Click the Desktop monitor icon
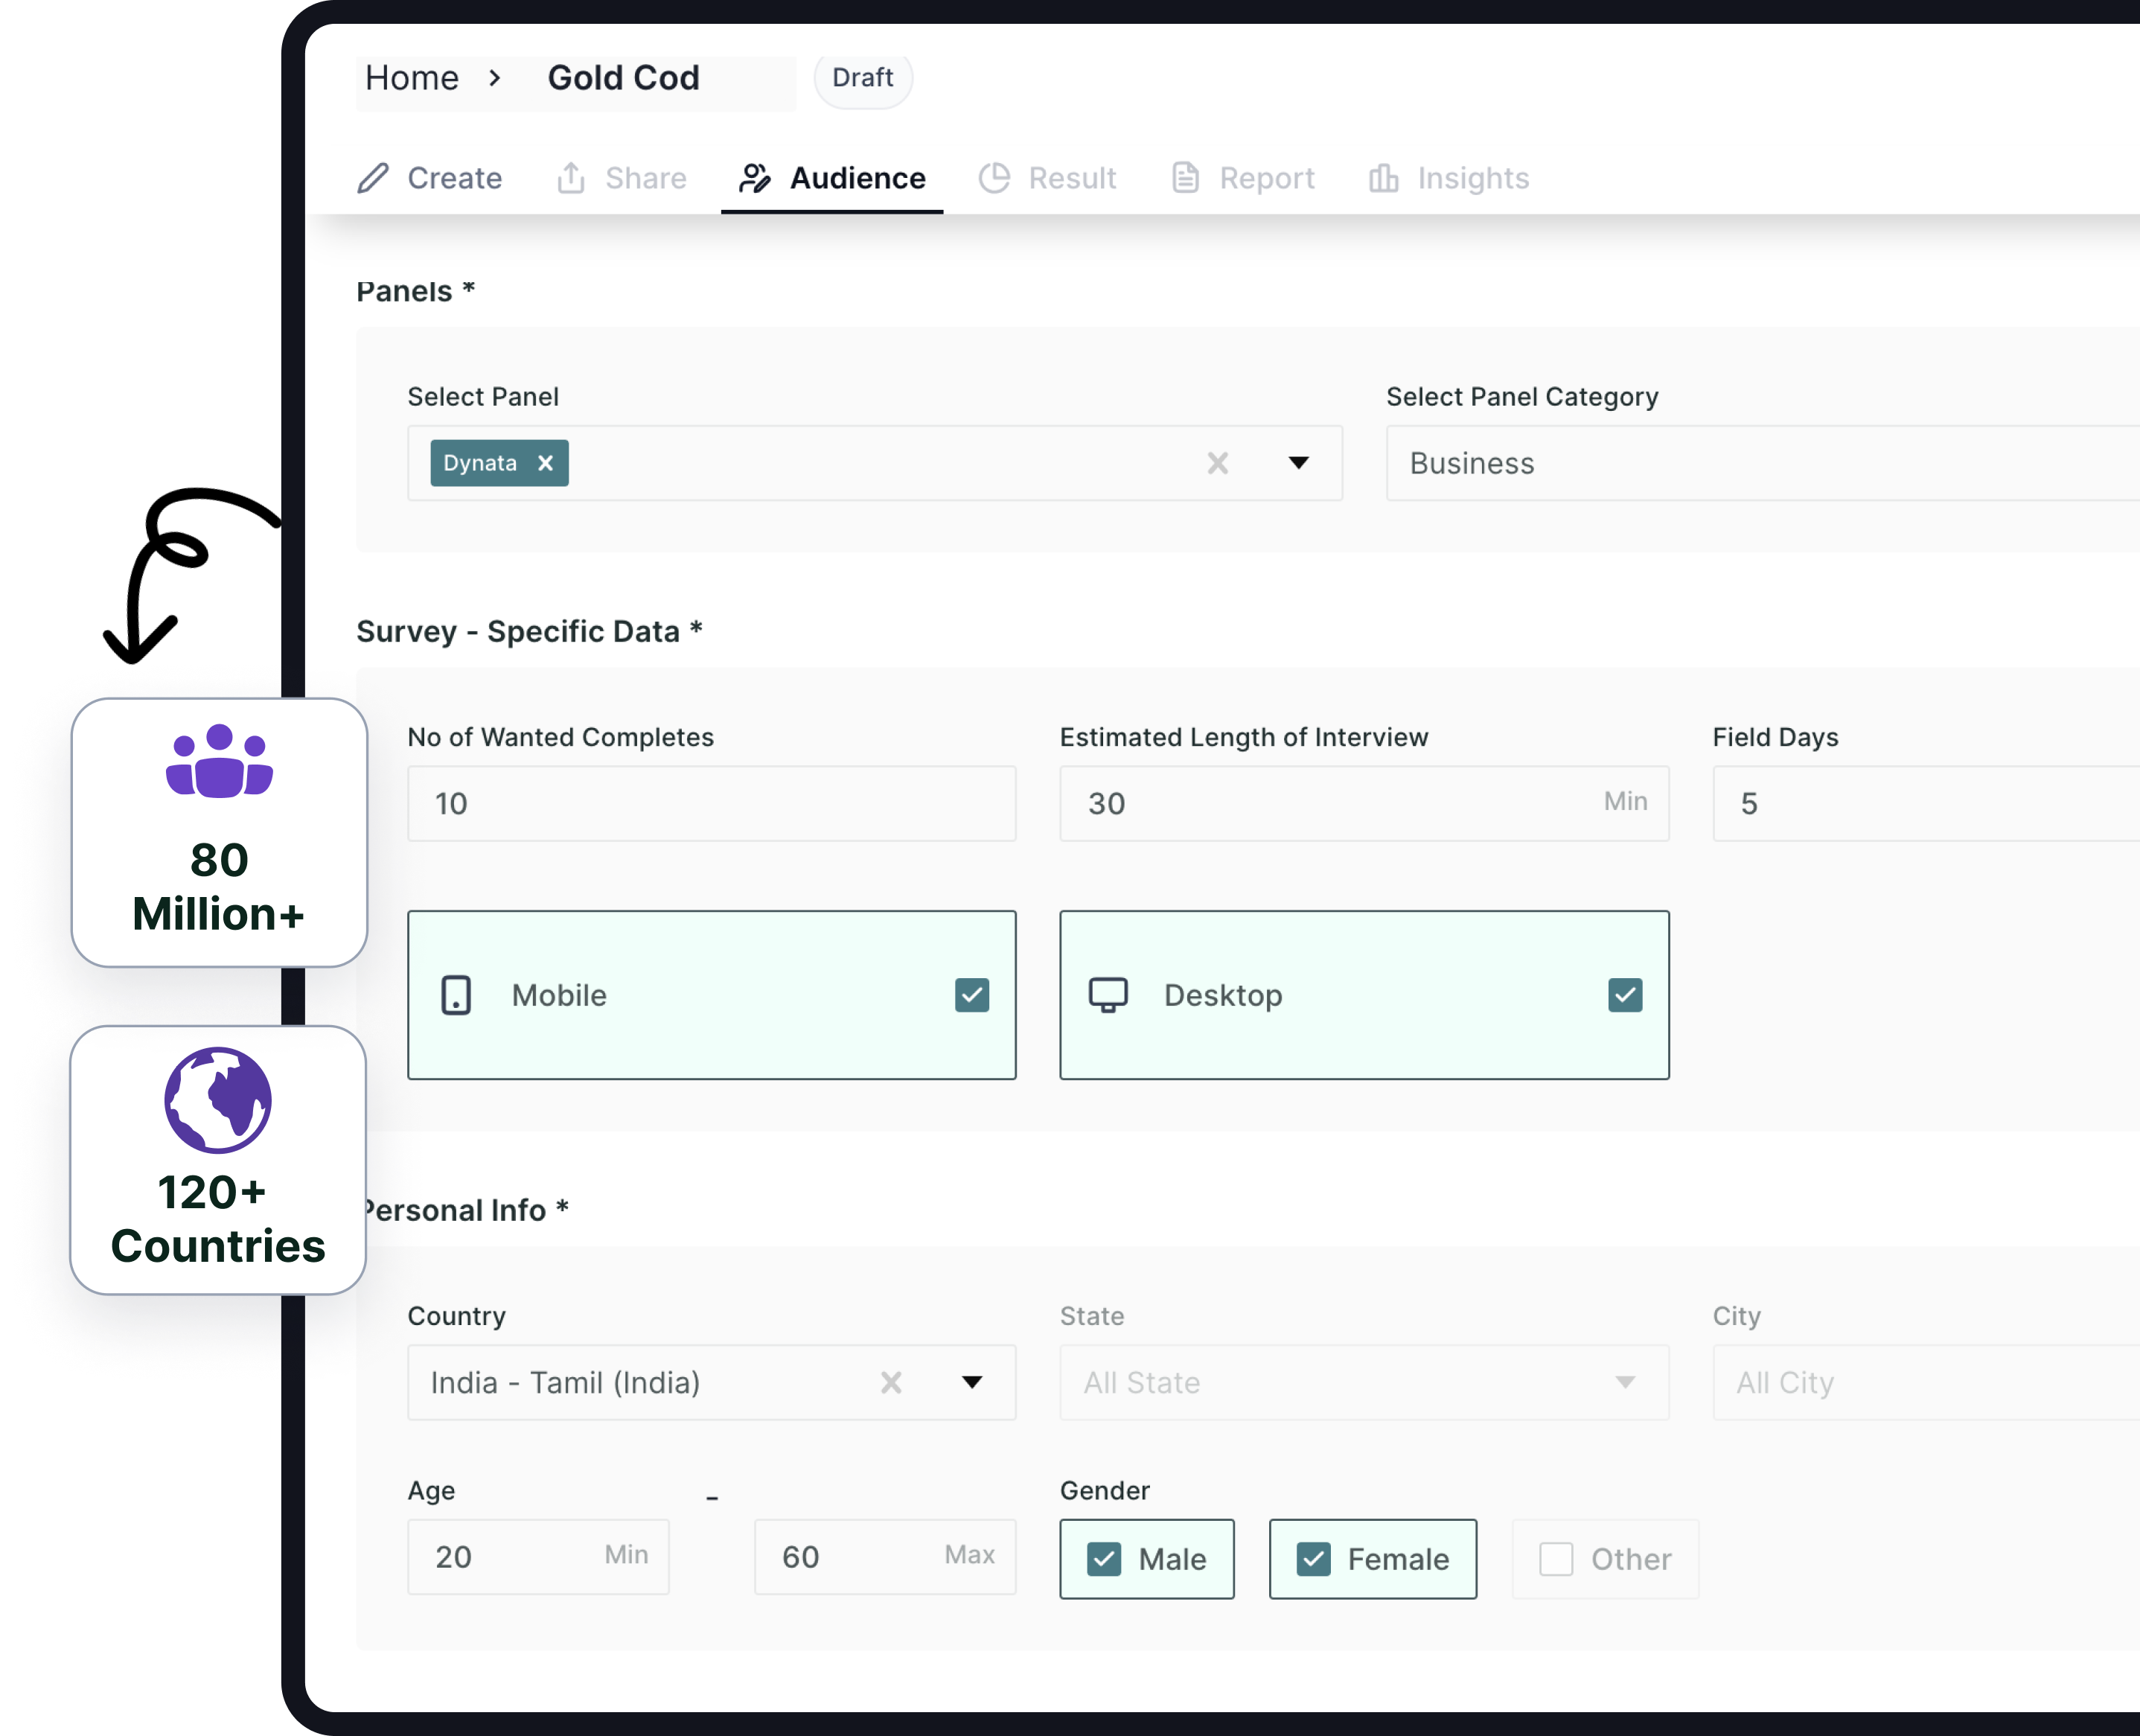 click(x=1108, y=995)
